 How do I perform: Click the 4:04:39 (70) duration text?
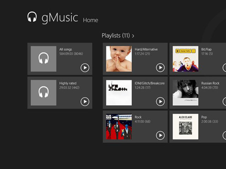[210, 88]
